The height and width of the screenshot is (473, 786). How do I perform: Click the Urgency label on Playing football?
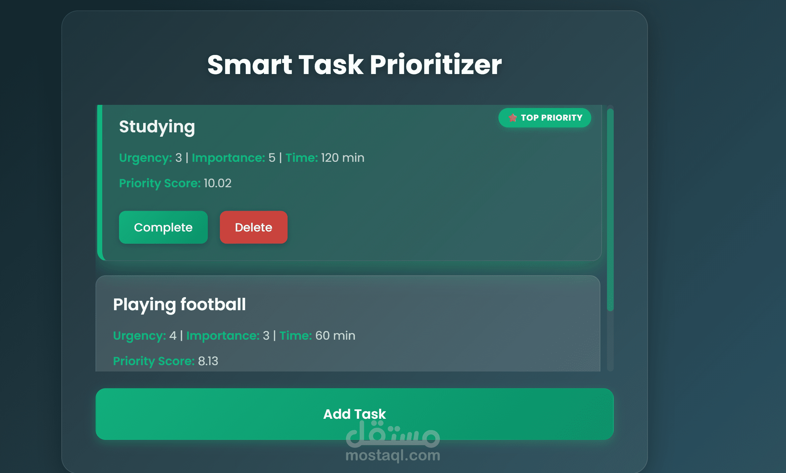[139, 336]
